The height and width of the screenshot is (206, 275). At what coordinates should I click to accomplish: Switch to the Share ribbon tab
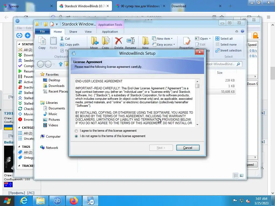[x=73, y=32]
